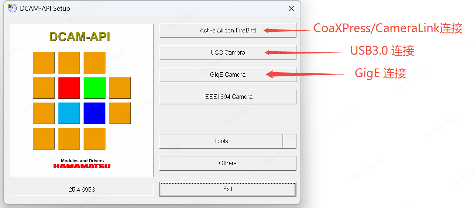
Task: Choose the IEEE1394 Camera button
Action: pyautogui.click(x=227, y=97)
